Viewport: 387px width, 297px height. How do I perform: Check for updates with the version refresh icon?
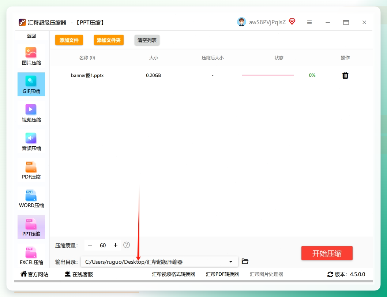330,274
